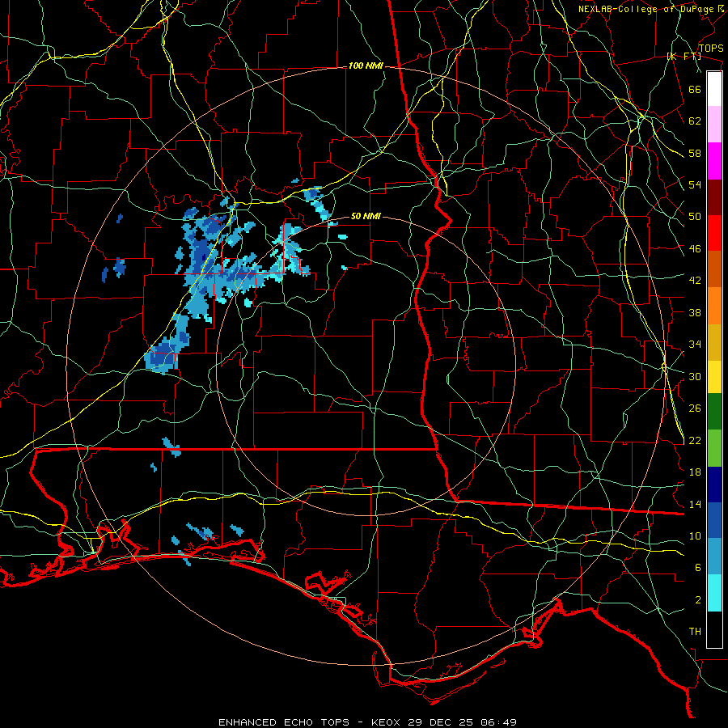Click the yellow legend swatch
Viewport: 728px width, 728px height.
pyautogui.click(x=714, y=377)
